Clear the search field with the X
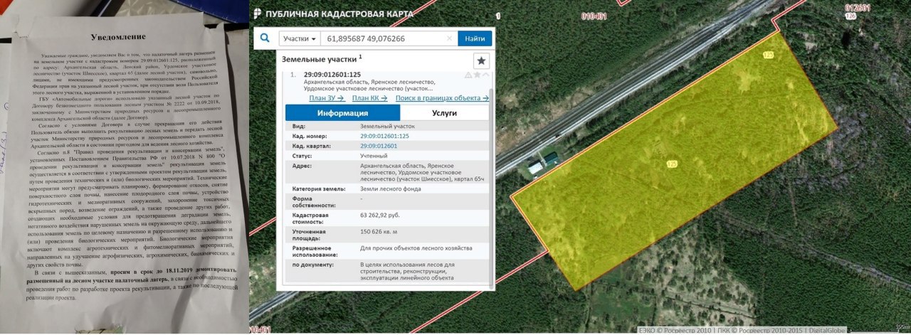The image size is (911, 335). point(449,38)
